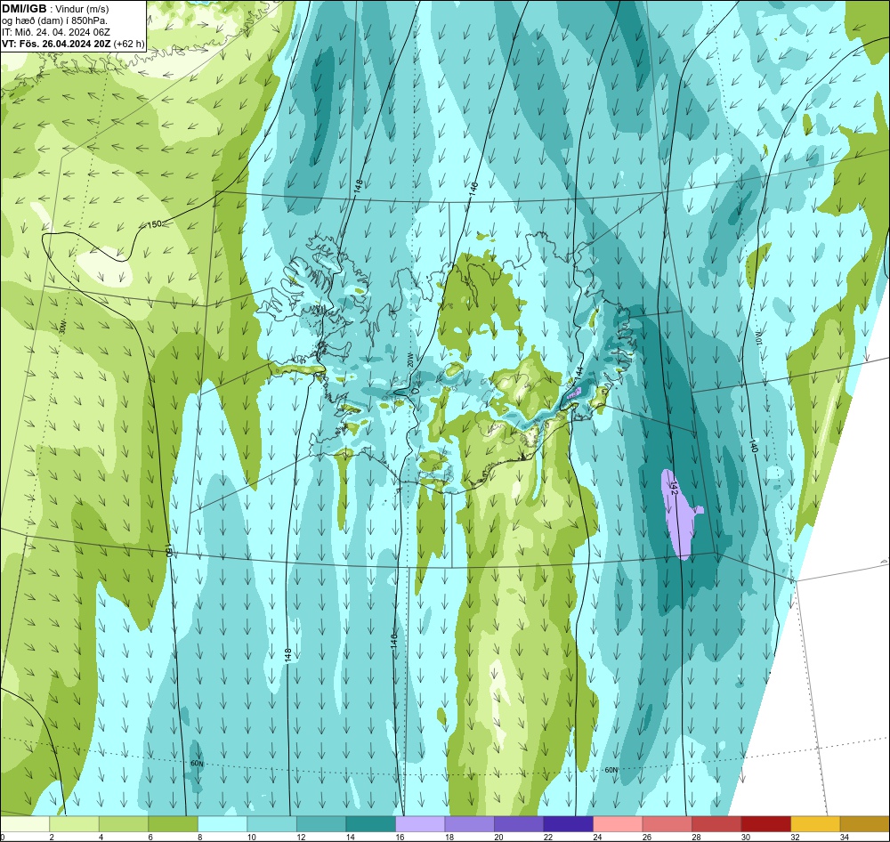Click the '10W' longitude label
890x842 pixels.
coord(758,337)
